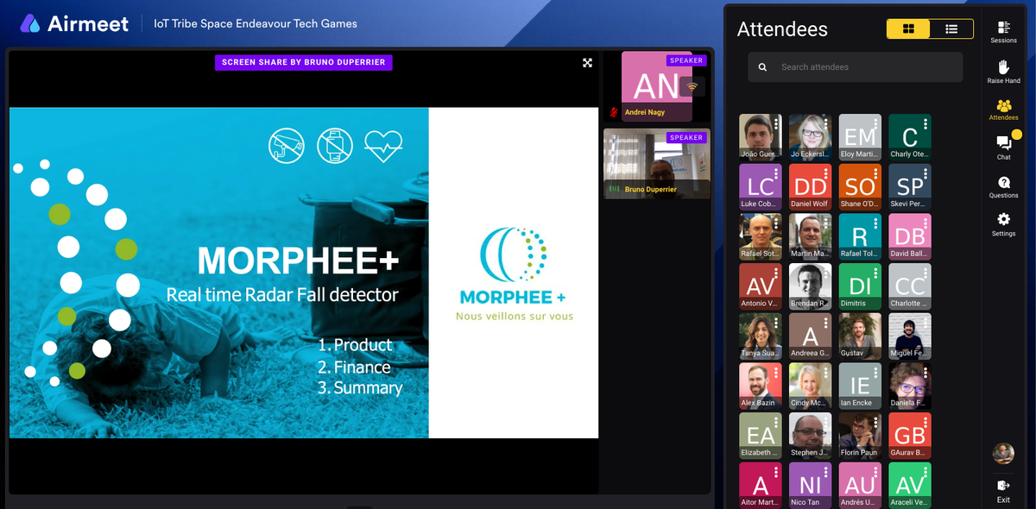
Task: Open your profile avatar above Exit
Action: pos(1003,453)
